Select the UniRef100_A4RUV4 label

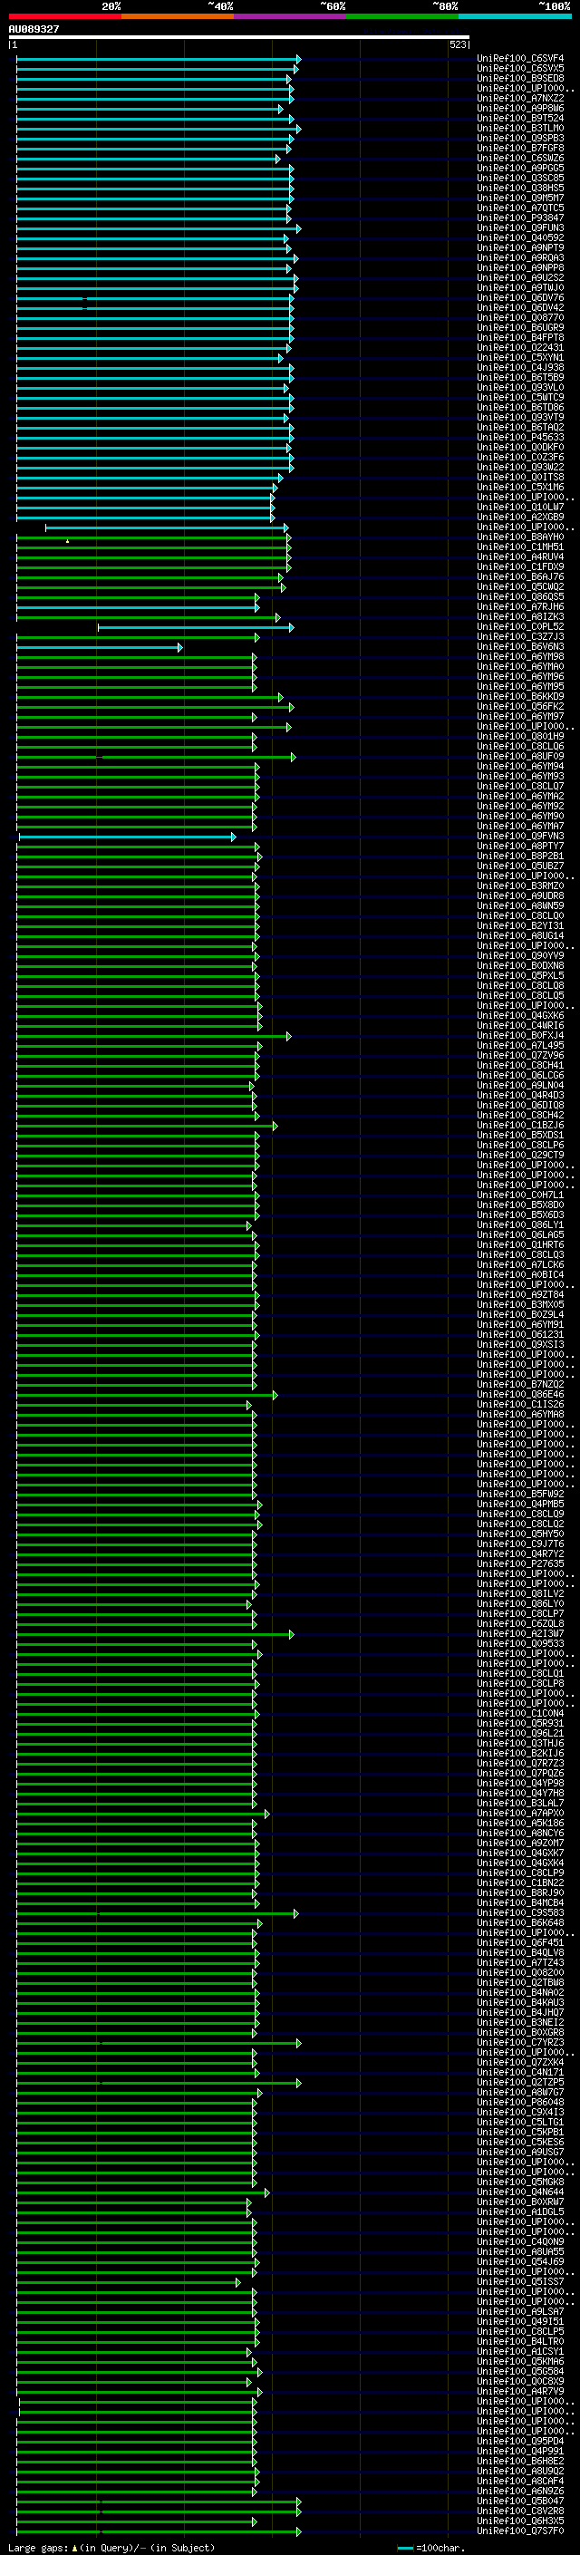click(x=519, y=556)
